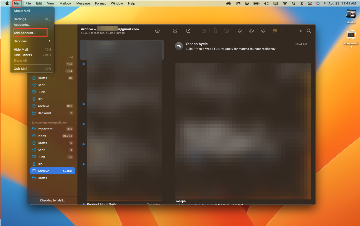Expand the toolbar overflow chevrons
The height and width of the screenshot is (226, 360).
pyautogui.click(x=301, y=31)
